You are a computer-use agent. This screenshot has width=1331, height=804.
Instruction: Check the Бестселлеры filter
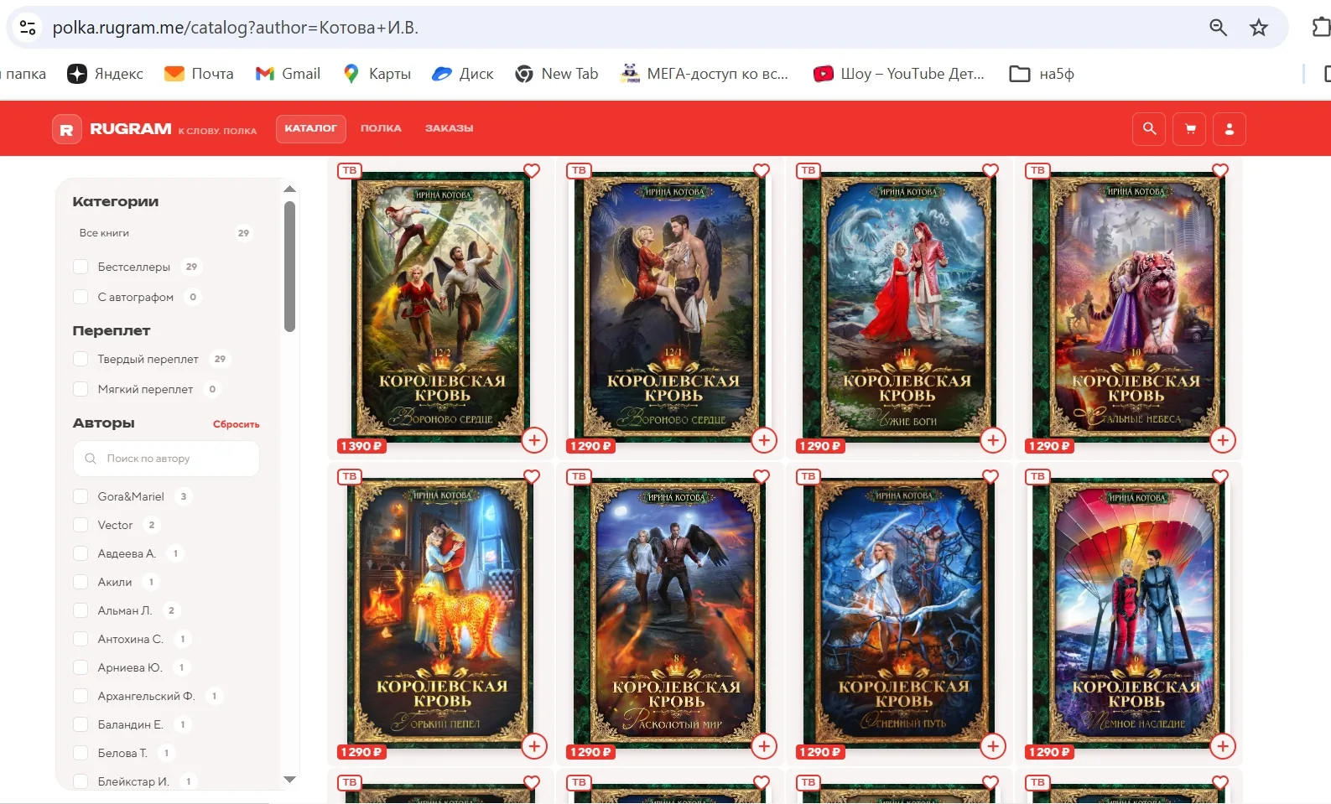tap(81, 267)
